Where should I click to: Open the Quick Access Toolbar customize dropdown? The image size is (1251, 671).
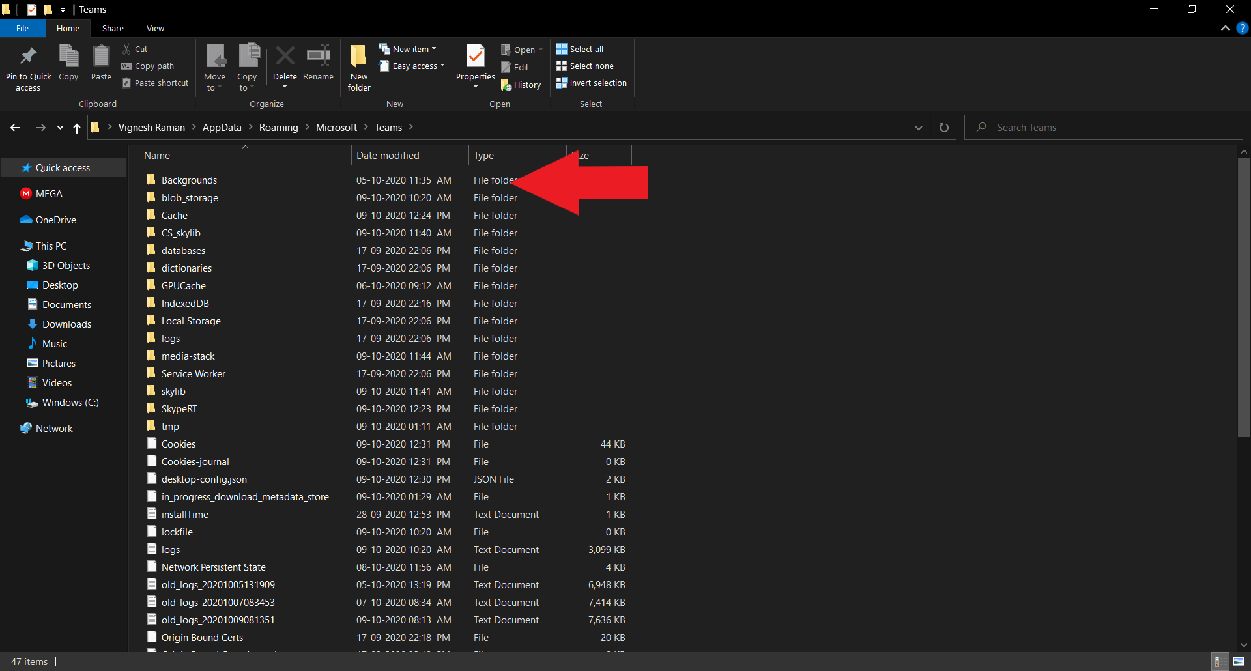pyautogui.click(x=63, y=10)
